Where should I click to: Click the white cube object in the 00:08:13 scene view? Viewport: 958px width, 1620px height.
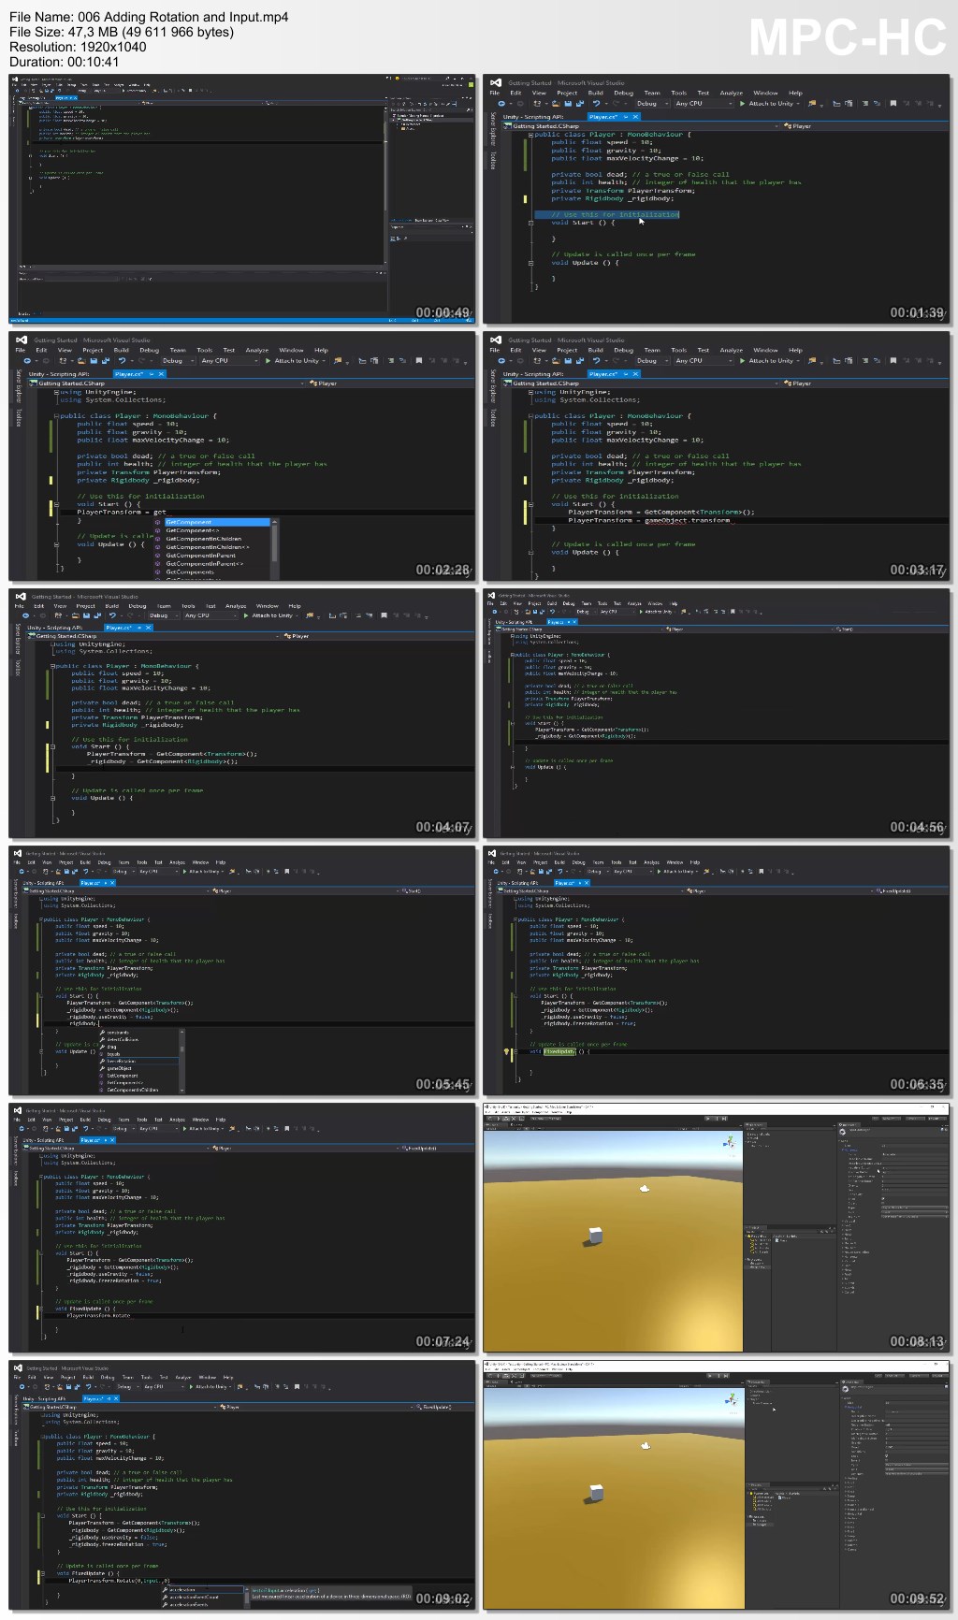595,1236
